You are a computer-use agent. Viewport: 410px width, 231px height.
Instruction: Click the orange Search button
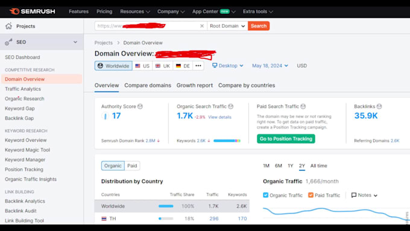(x=259, y=26)
